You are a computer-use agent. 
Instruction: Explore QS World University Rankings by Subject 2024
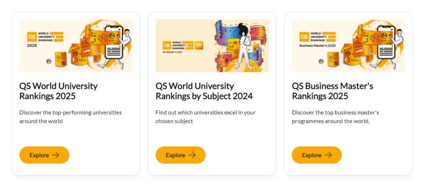click(181, 155)
